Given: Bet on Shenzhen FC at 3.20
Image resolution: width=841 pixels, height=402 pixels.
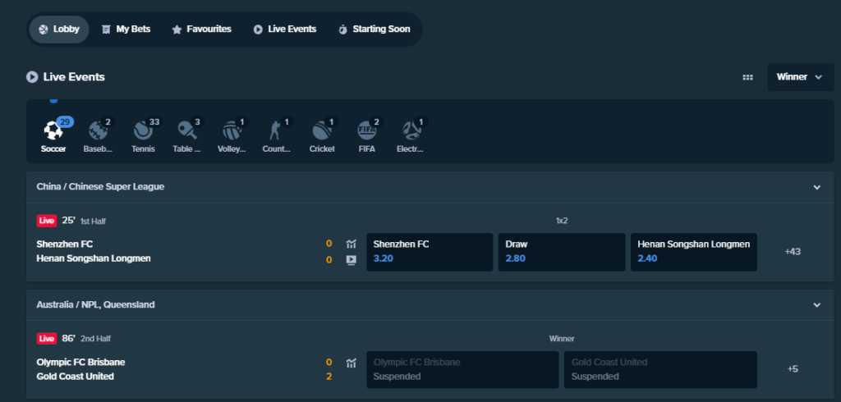Looking at the screenshot, I should [430, 252].
